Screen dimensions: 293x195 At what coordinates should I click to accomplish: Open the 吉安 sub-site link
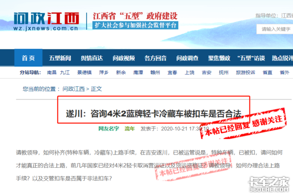coord(207,73)
